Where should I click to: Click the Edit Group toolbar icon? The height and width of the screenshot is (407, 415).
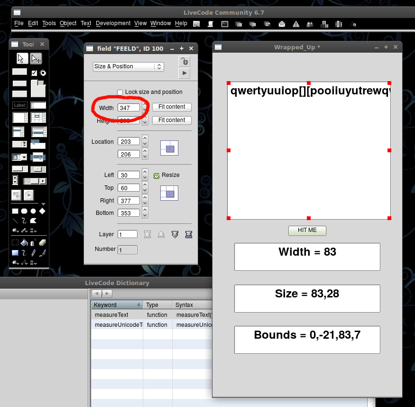253,24
